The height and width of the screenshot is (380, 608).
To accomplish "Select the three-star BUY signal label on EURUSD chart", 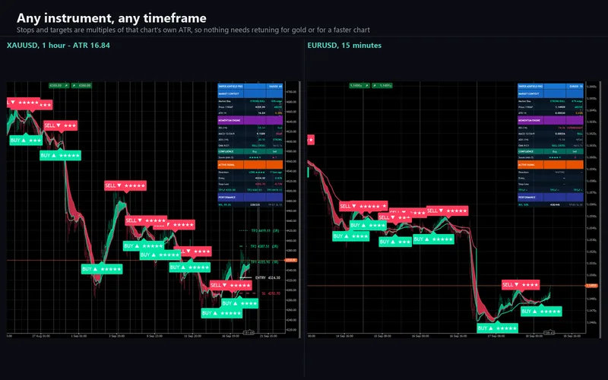I will tap(395, 242).
